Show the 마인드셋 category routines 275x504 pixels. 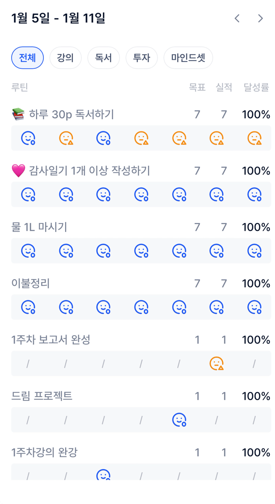188,58
